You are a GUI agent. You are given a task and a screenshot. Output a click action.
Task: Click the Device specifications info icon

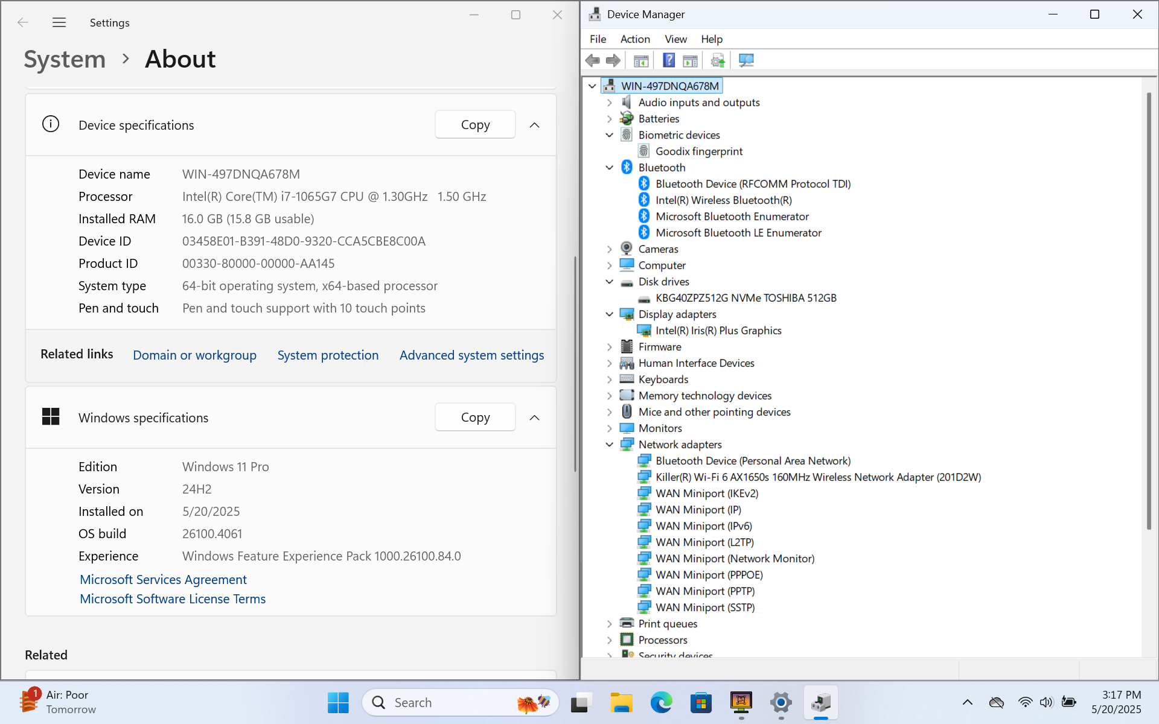pos(51,124)
